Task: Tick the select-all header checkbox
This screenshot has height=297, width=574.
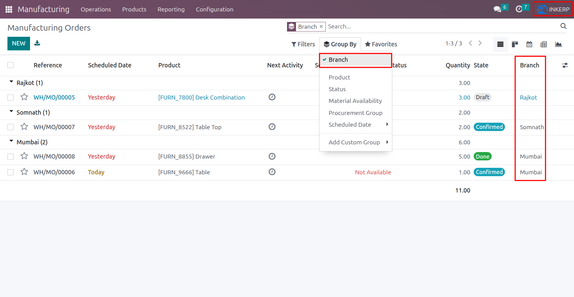Action: [11, 65]
